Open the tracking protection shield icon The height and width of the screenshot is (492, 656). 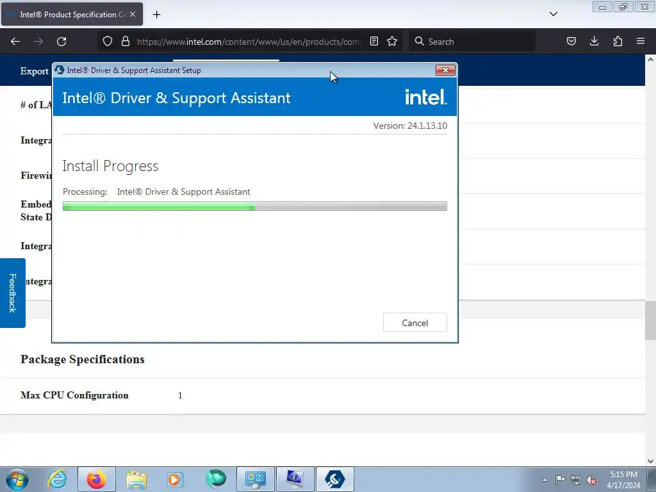tap(108, 42)
